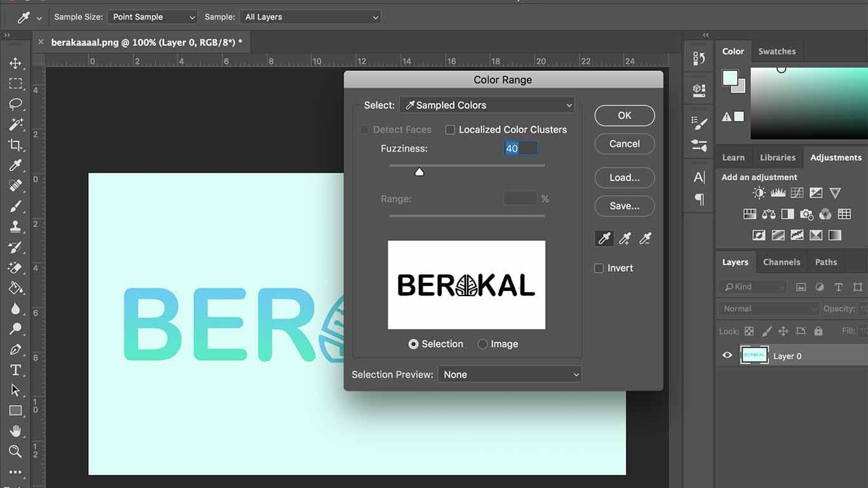Image resolution: width=868 pixels, height=488 pixels.
Task: Select the Move tool
Action: click(x=16, y=63)
